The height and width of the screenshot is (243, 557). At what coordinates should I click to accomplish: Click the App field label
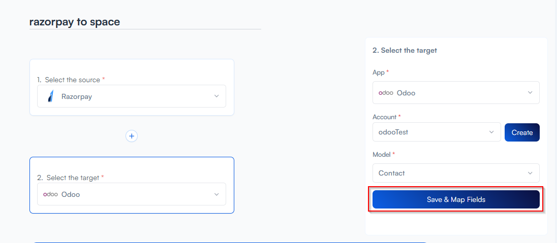(x=379, y=73)
